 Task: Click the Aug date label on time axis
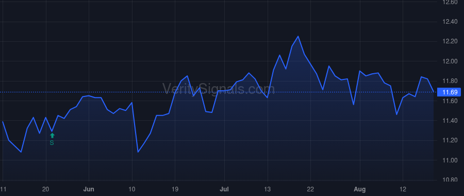[x=360, y=189]
